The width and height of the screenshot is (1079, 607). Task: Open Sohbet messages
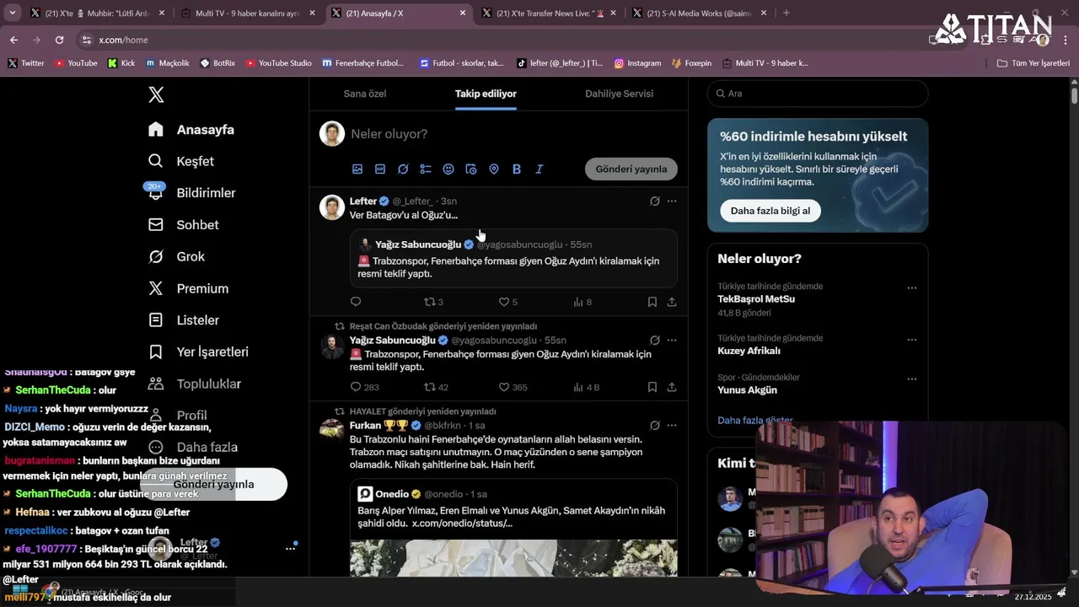pos(183,225)
